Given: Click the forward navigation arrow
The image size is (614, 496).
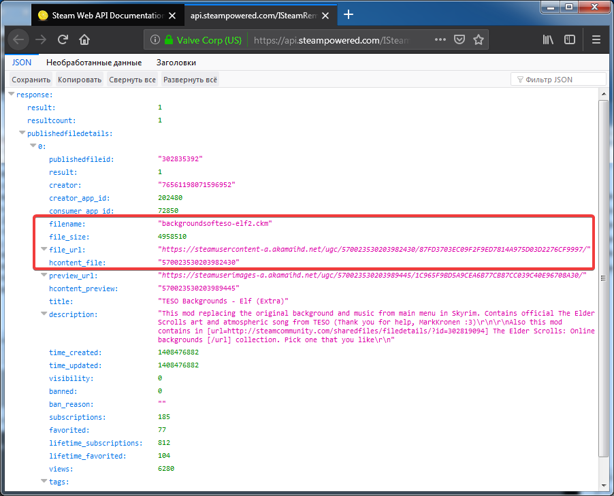Looking at the screenshot, I should tap(41, 39).
